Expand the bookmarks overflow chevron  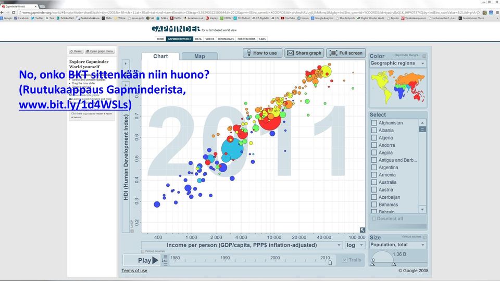point(498,18)
